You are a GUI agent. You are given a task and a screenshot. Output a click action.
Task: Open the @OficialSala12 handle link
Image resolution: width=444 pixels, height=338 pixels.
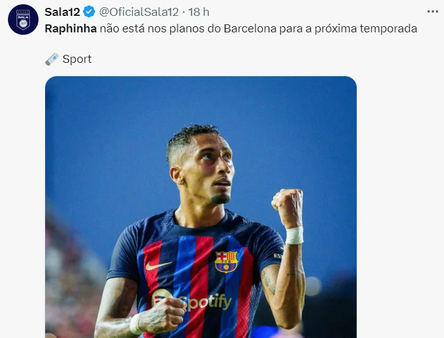point(139,12)
